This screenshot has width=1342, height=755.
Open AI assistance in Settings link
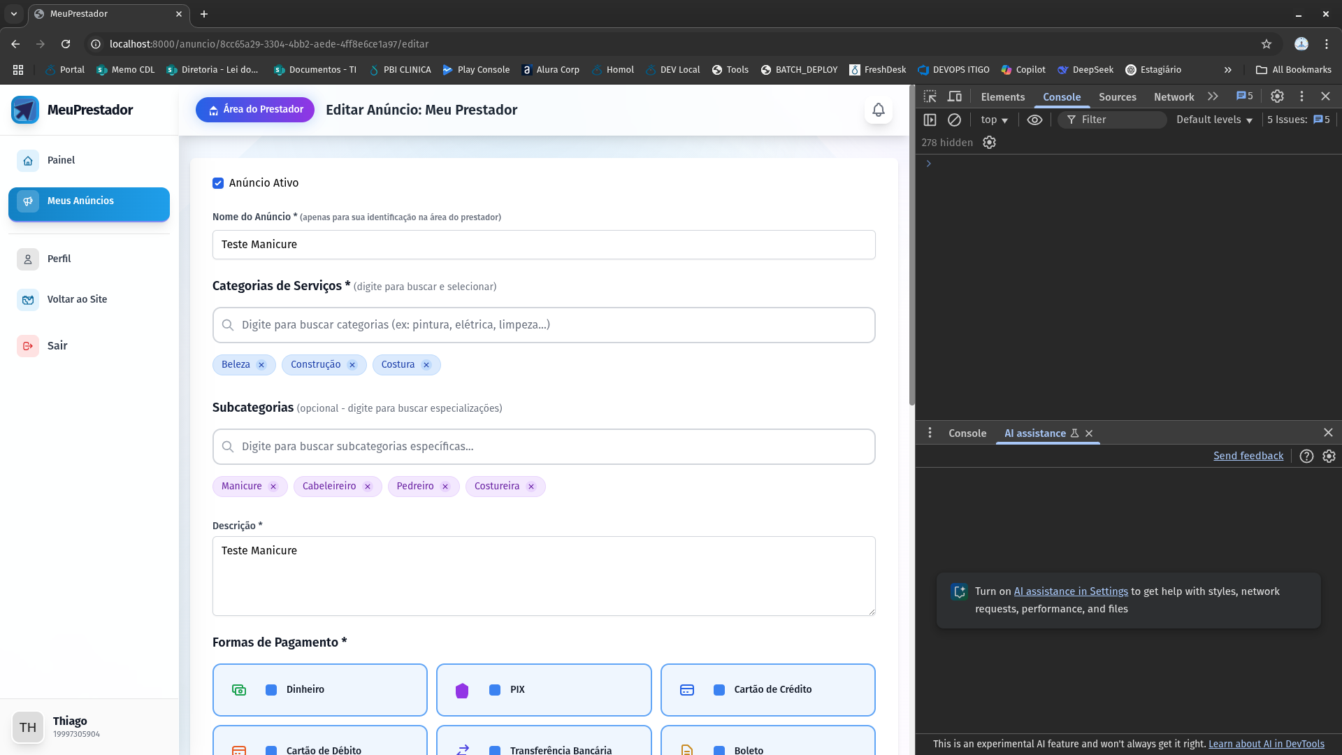pos(1071,591)
